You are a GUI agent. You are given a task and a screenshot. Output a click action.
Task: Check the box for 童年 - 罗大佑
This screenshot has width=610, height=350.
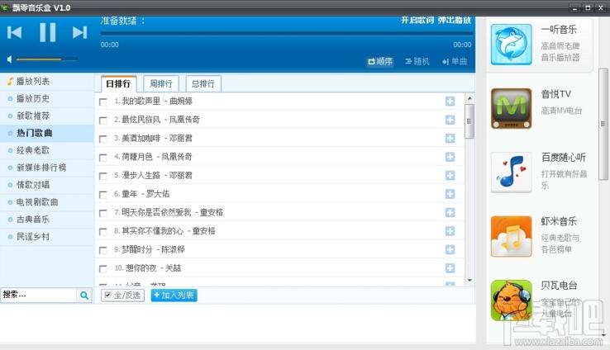tap(103, 195)
